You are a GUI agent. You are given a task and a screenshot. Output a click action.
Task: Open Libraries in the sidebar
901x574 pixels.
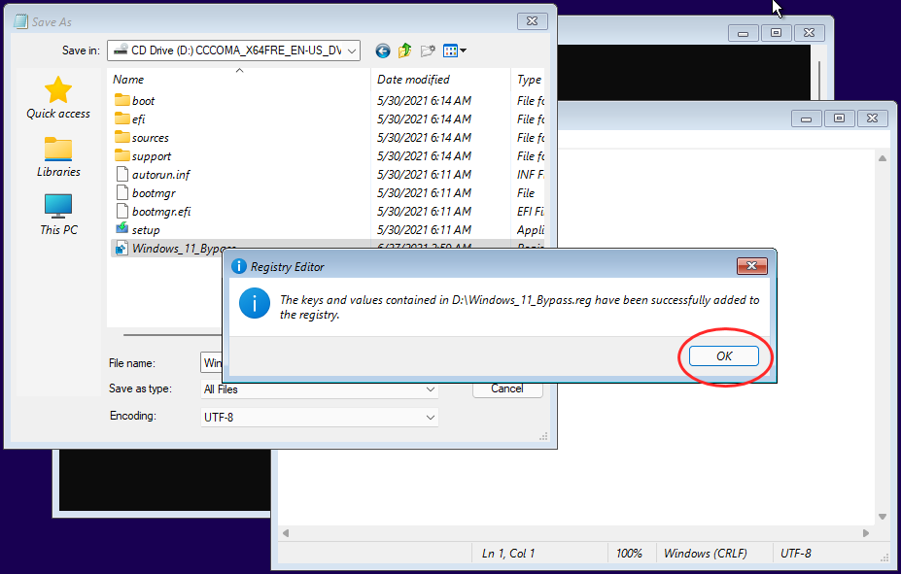pos(58,156)
